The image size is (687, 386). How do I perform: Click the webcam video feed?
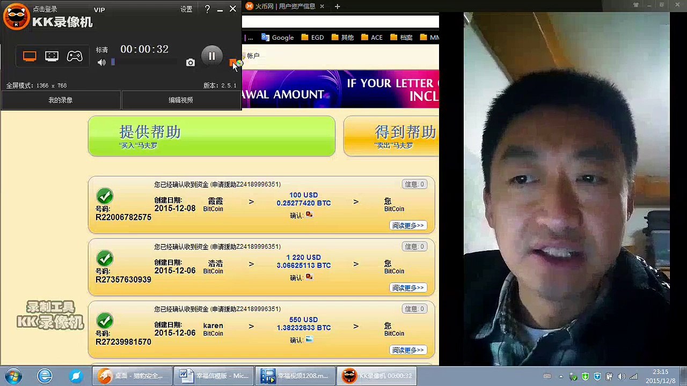point(566,189)
